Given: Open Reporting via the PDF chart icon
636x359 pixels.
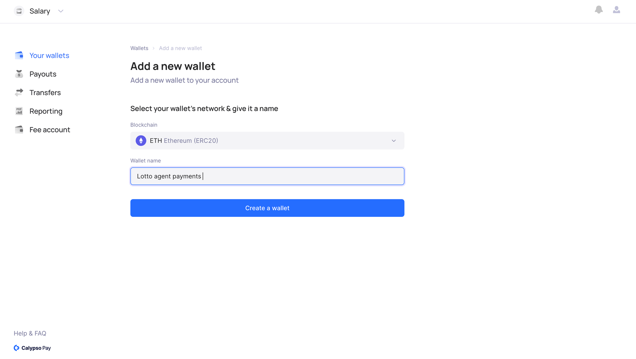Looking at the screenshot, I should coord(19,111).
